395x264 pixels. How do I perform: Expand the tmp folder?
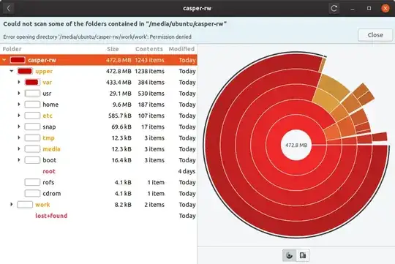[19, 137]
